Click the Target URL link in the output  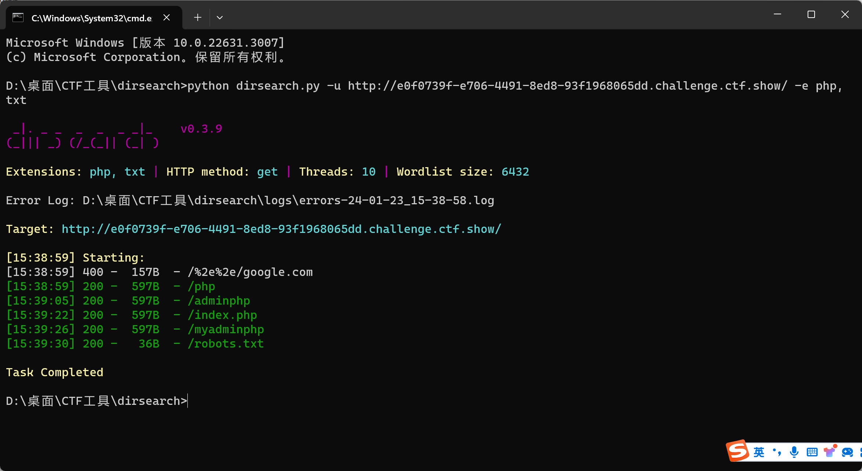pos(281,229)
